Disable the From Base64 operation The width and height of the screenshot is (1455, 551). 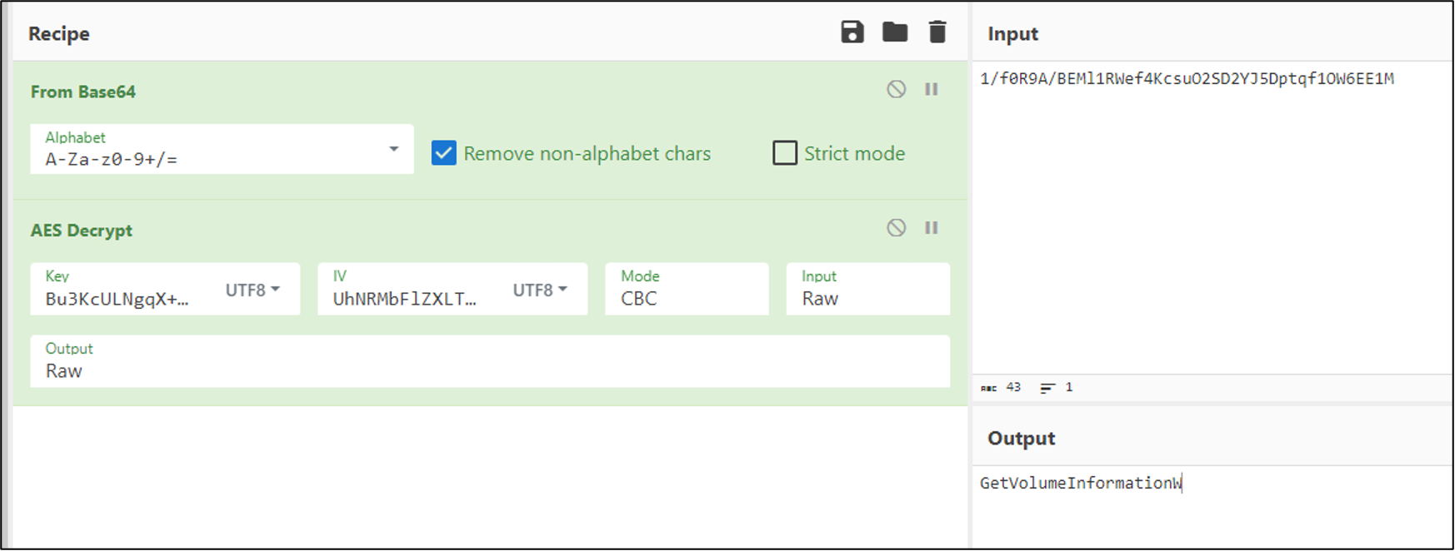pos(896,89)
